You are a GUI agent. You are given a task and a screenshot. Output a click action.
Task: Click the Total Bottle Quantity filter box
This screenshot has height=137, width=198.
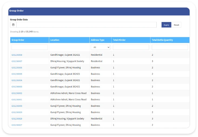(x=170, y=47)
